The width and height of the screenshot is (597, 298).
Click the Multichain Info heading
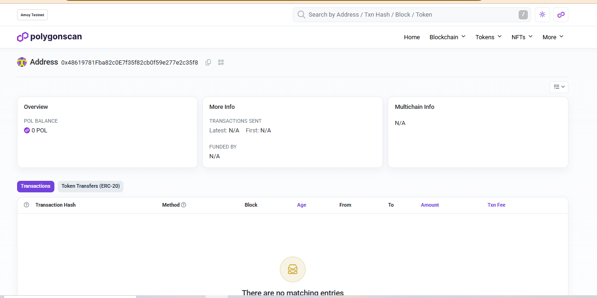click(414, 107)
